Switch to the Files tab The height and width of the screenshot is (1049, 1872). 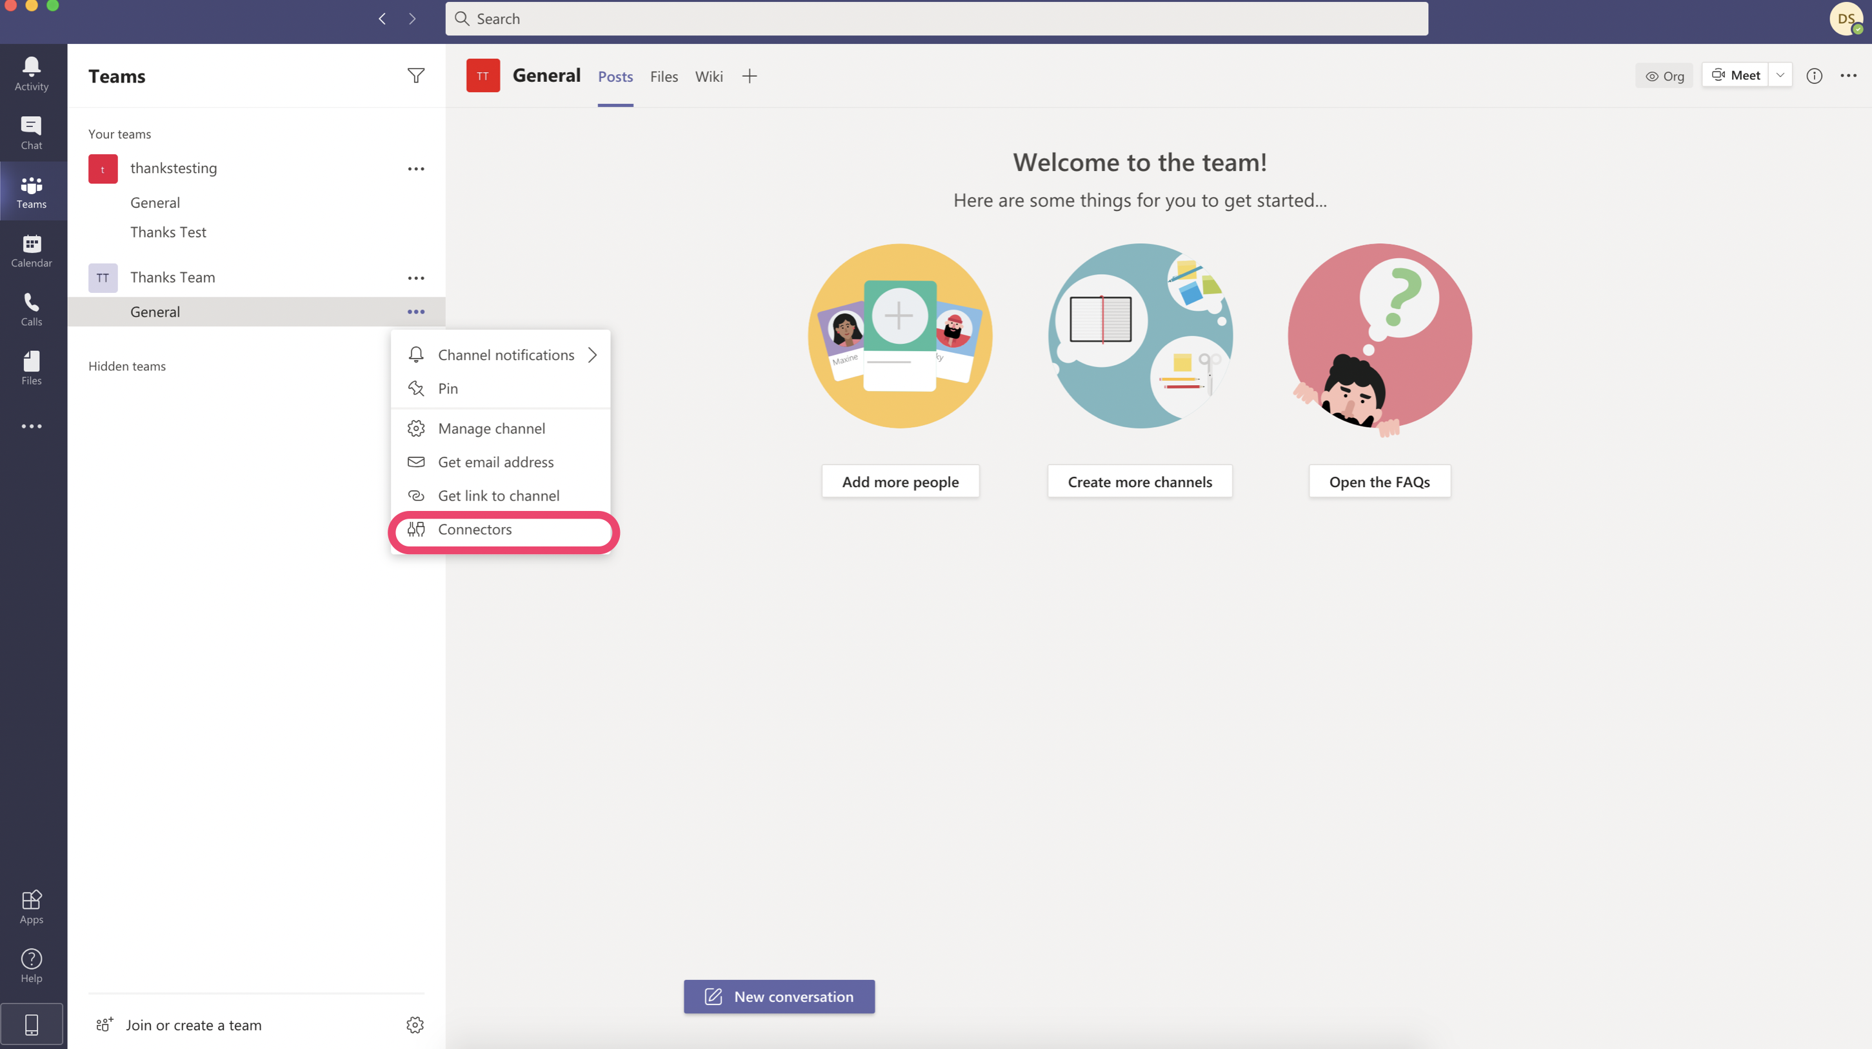click(664, 76)
